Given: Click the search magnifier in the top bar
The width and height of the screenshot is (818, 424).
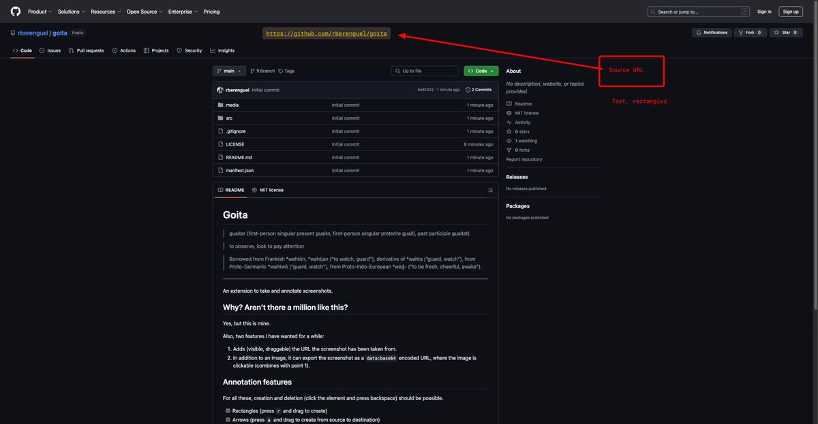Looking at the screenshot, I should pyautogui.click(x=654, y=12).
